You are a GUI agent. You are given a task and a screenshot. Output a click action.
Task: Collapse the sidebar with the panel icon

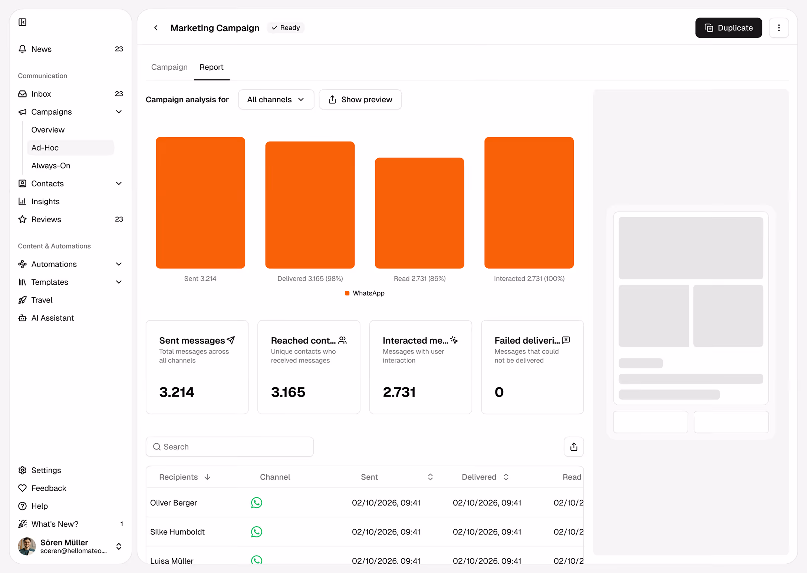click(x=23, y=22)
